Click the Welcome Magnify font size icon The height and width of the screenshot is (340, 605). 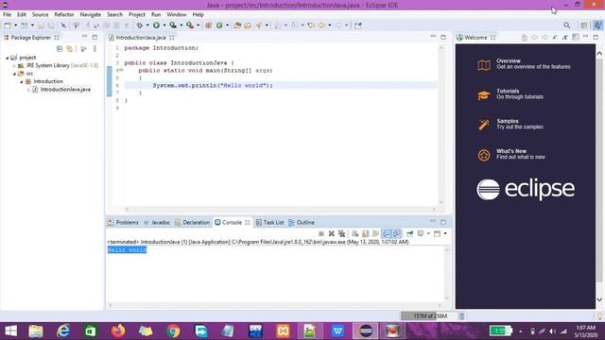[565, 38]
